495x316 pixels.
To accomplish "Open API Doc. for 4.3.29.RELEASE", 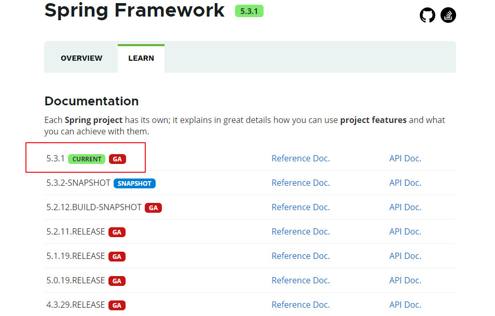I will click(405, 305).
